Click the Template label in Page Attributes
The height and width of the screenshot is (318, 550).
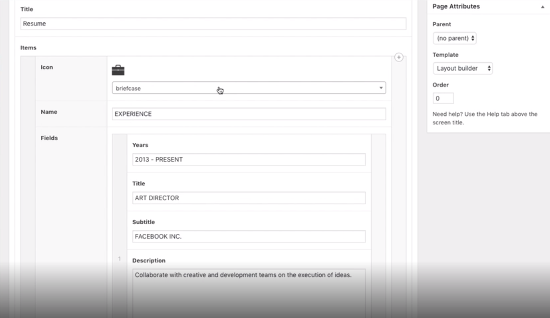[x=445, y=55]
